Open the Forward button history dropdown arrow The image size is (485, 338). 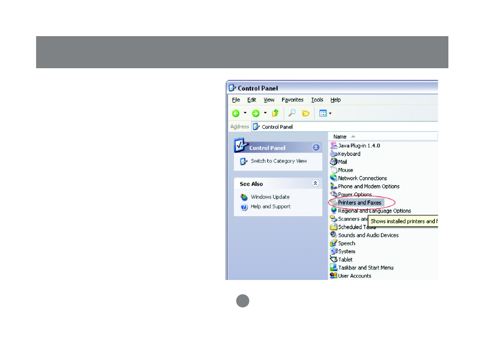coord(265,113)
